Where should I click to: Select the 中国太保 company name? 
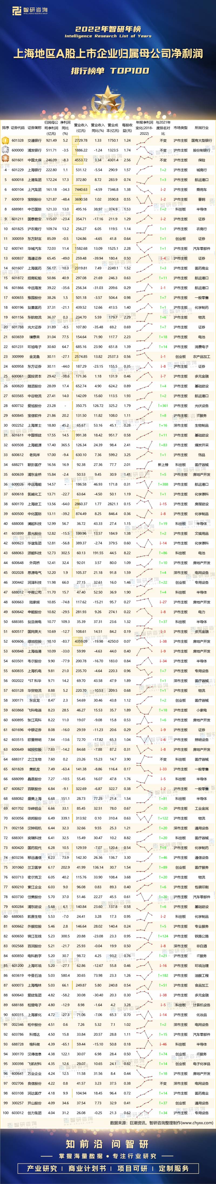click(x=34, y=160)
